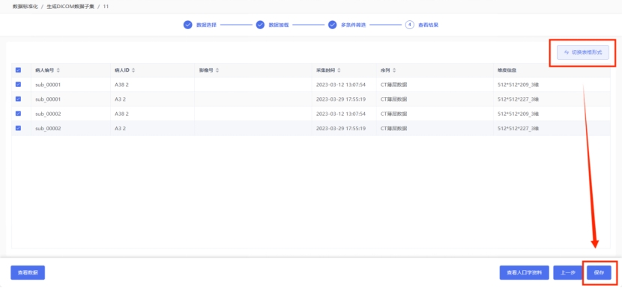Click the checkmark circle of 数据加载 step

click(x=260, y=25)
